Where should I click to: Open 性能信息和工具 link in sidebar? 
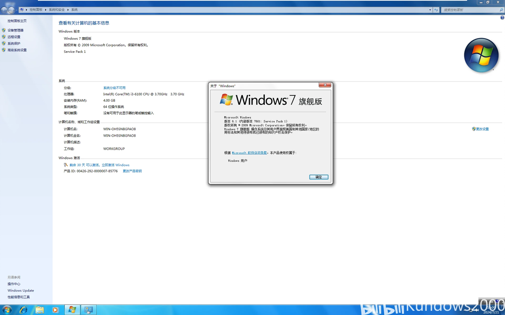click(x=19, y=297)
